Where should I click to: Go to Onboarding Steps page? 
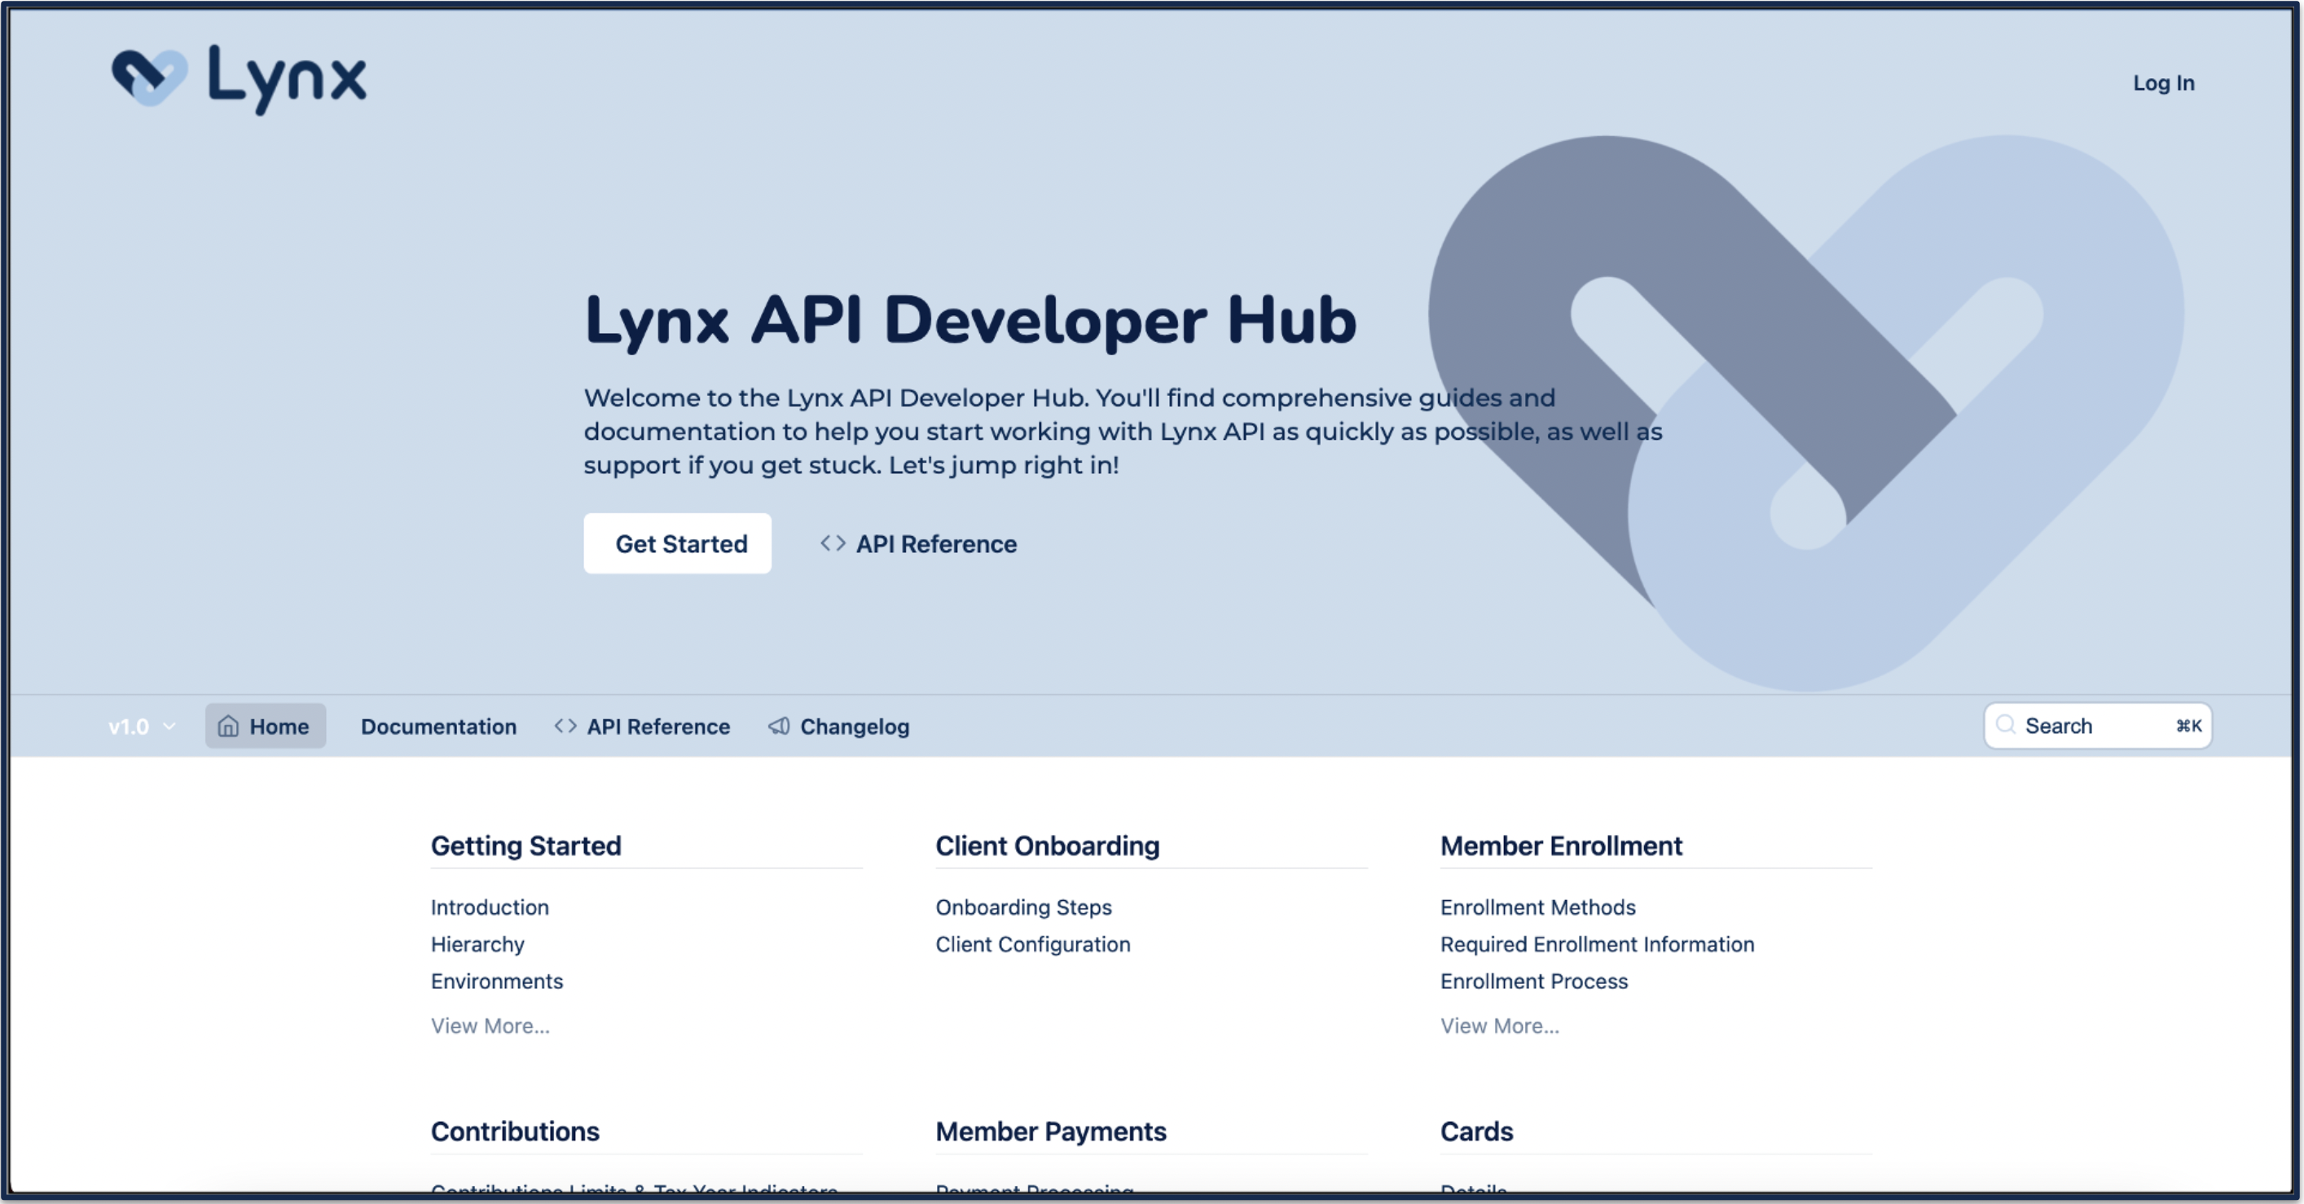(x=1023, y=907)
